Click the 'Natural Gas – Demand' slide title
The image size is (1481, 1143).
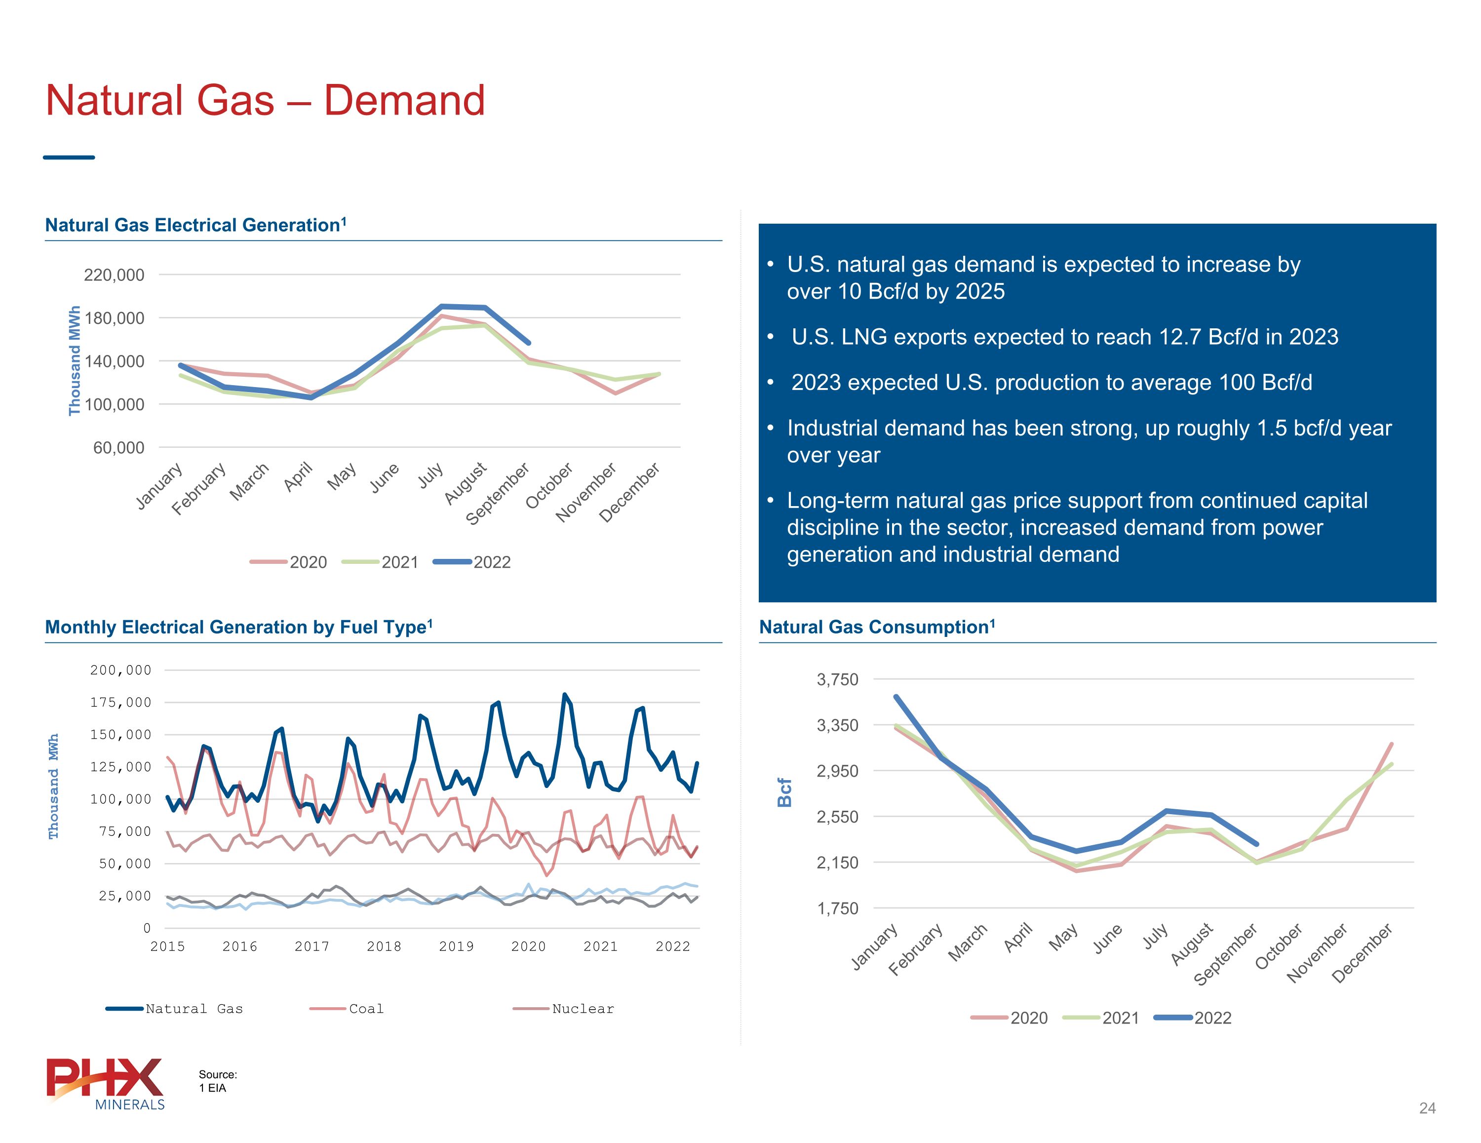pos(265,100)
